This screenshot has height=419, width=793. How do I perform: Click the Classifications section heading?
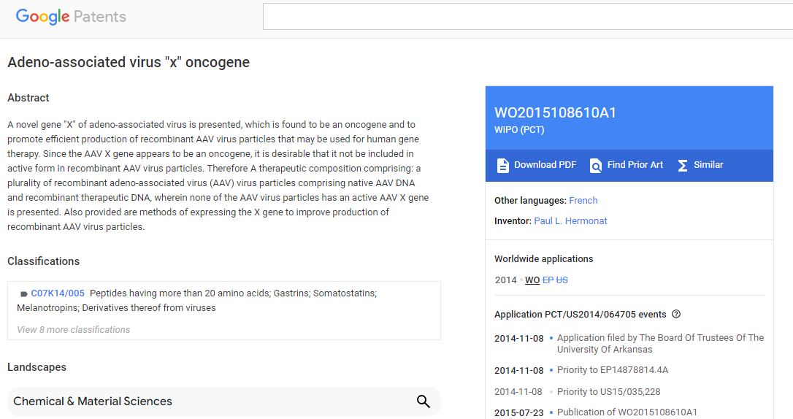[44, 261]
